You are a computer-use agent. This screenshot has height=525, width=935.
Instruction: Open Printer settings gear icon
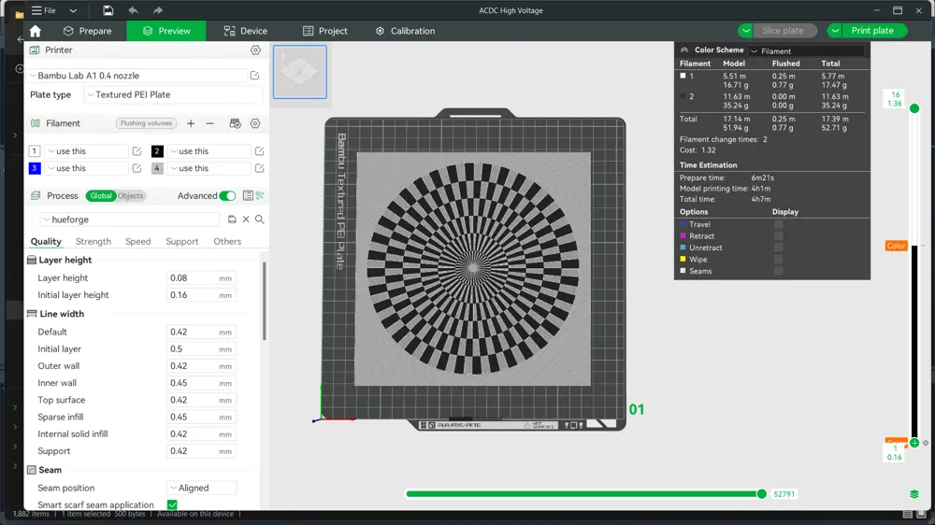tap(255, 50)
